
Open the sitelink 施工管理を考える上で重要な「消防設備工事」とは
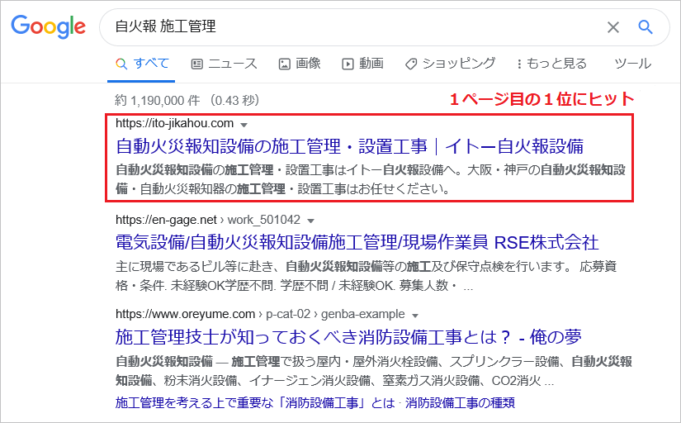pyautogui.click(x=255, y=402)
